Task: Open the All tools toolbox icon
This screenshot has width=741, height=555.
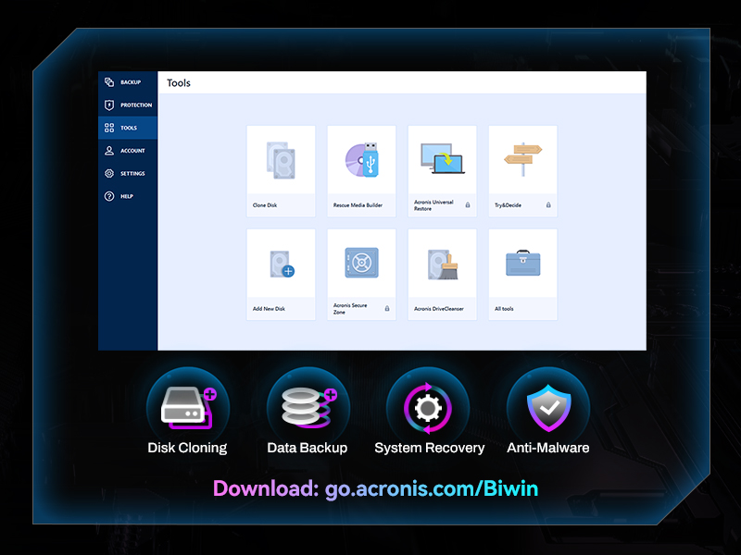Action: (x=522, y=263)
